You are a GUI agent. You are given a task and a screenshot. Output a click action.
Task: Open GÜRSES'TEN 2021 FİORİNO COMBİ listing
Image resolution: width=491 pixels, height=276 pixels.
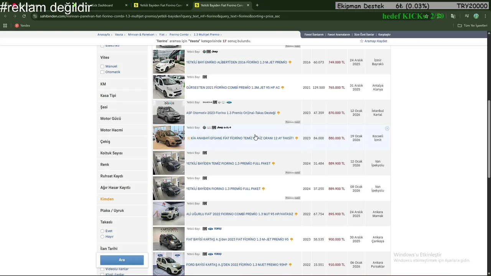tap(233, 88)
